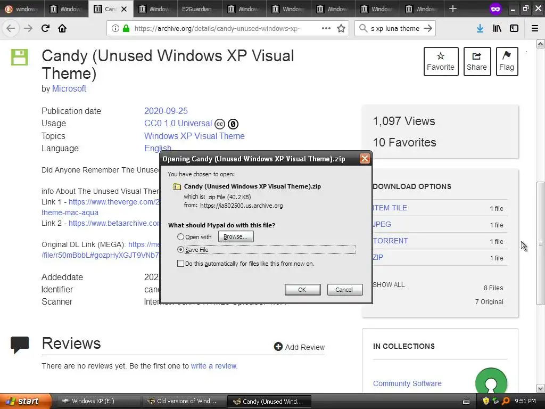This screenshot has width=545, height=409.
Task: Open the Windows Start button
Action: [x=24, y=401]
